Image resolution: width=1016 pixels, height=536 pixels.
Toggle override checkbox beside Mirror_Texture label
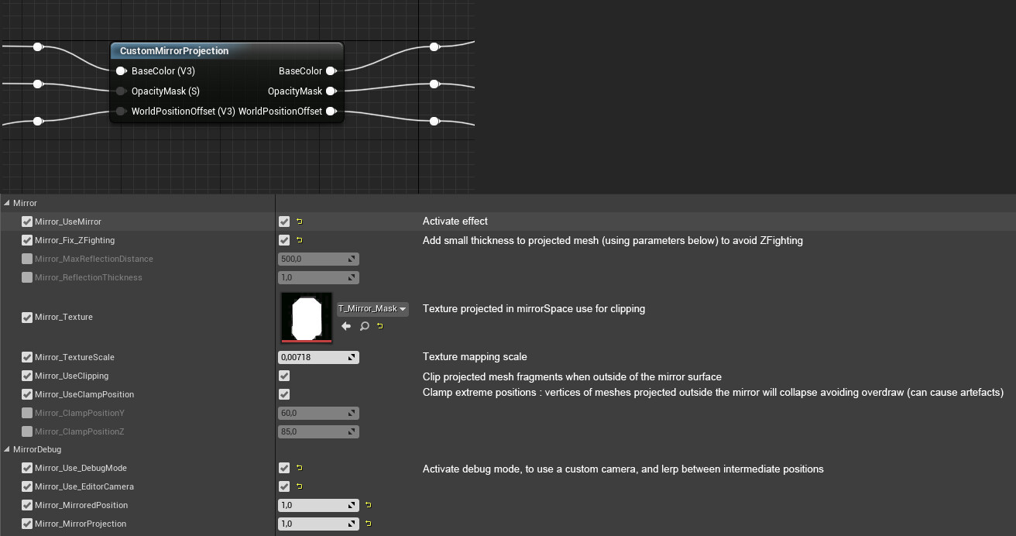pos(27,317)
